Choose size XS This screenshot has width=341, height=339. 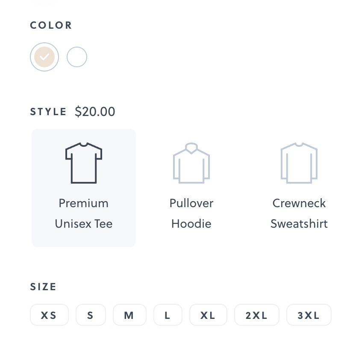[x=49, y=315]
